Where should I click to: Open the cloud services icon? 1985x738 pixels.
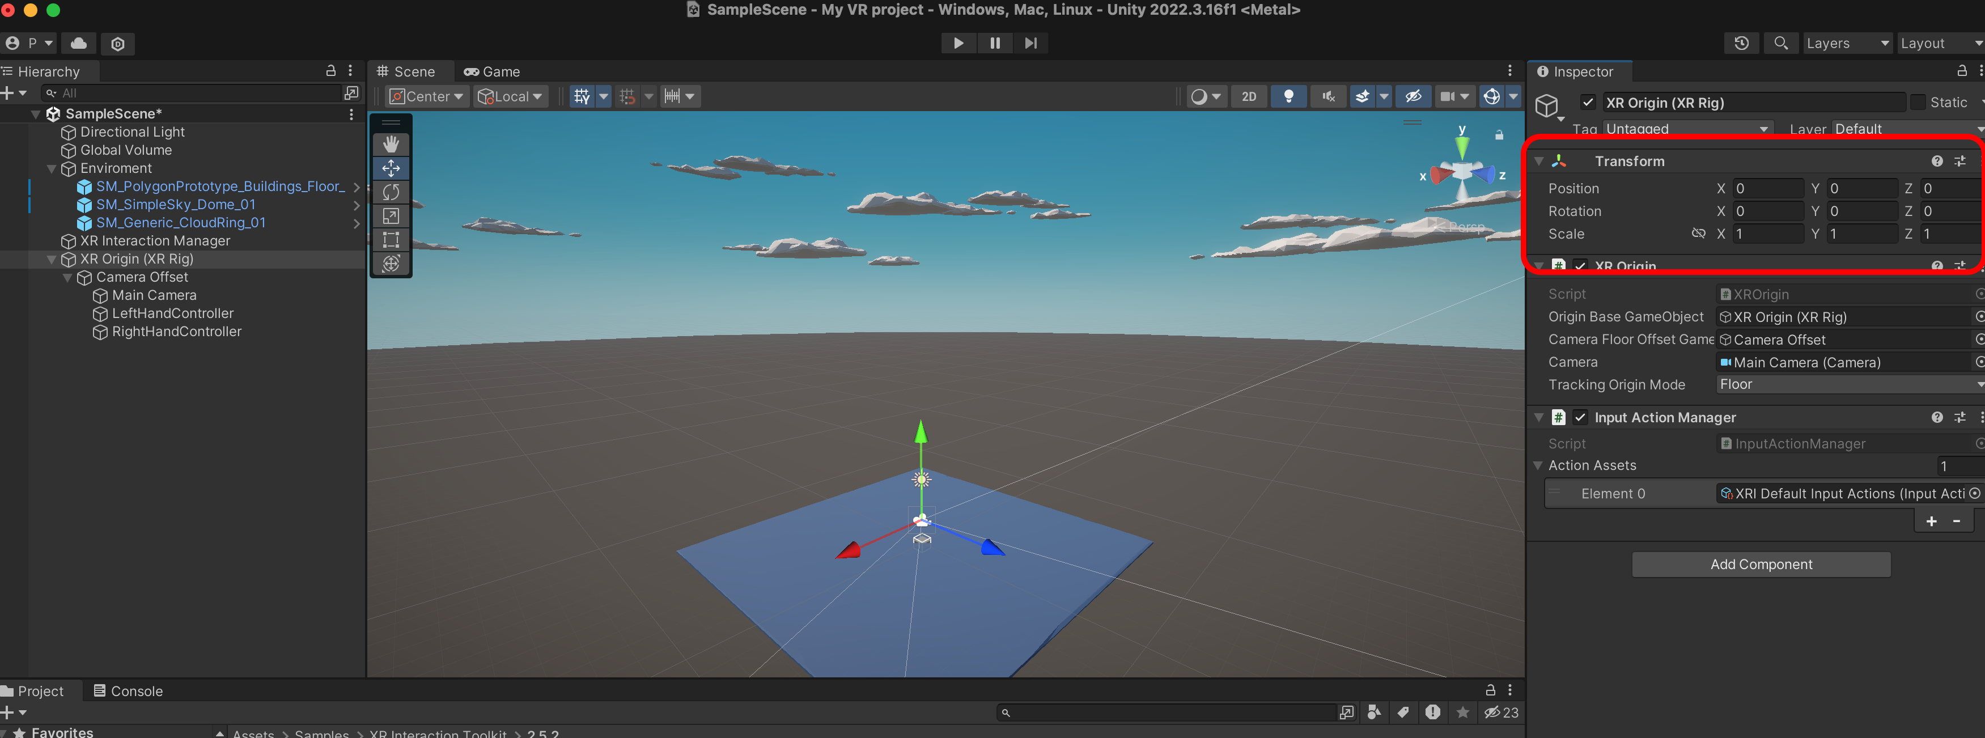pyautogui.click(x=79, y=43)
